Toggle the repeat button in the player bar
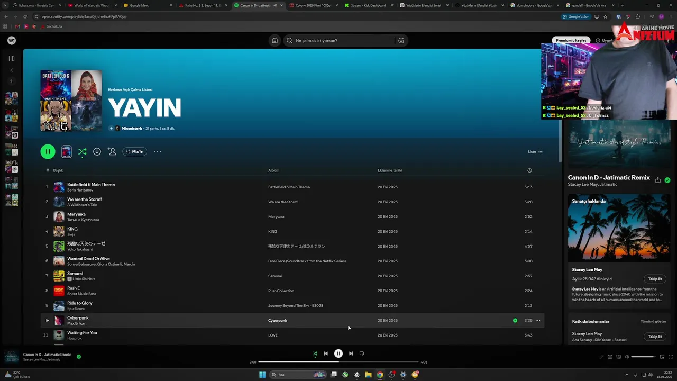The image size is (677, 381). [362, 353]
